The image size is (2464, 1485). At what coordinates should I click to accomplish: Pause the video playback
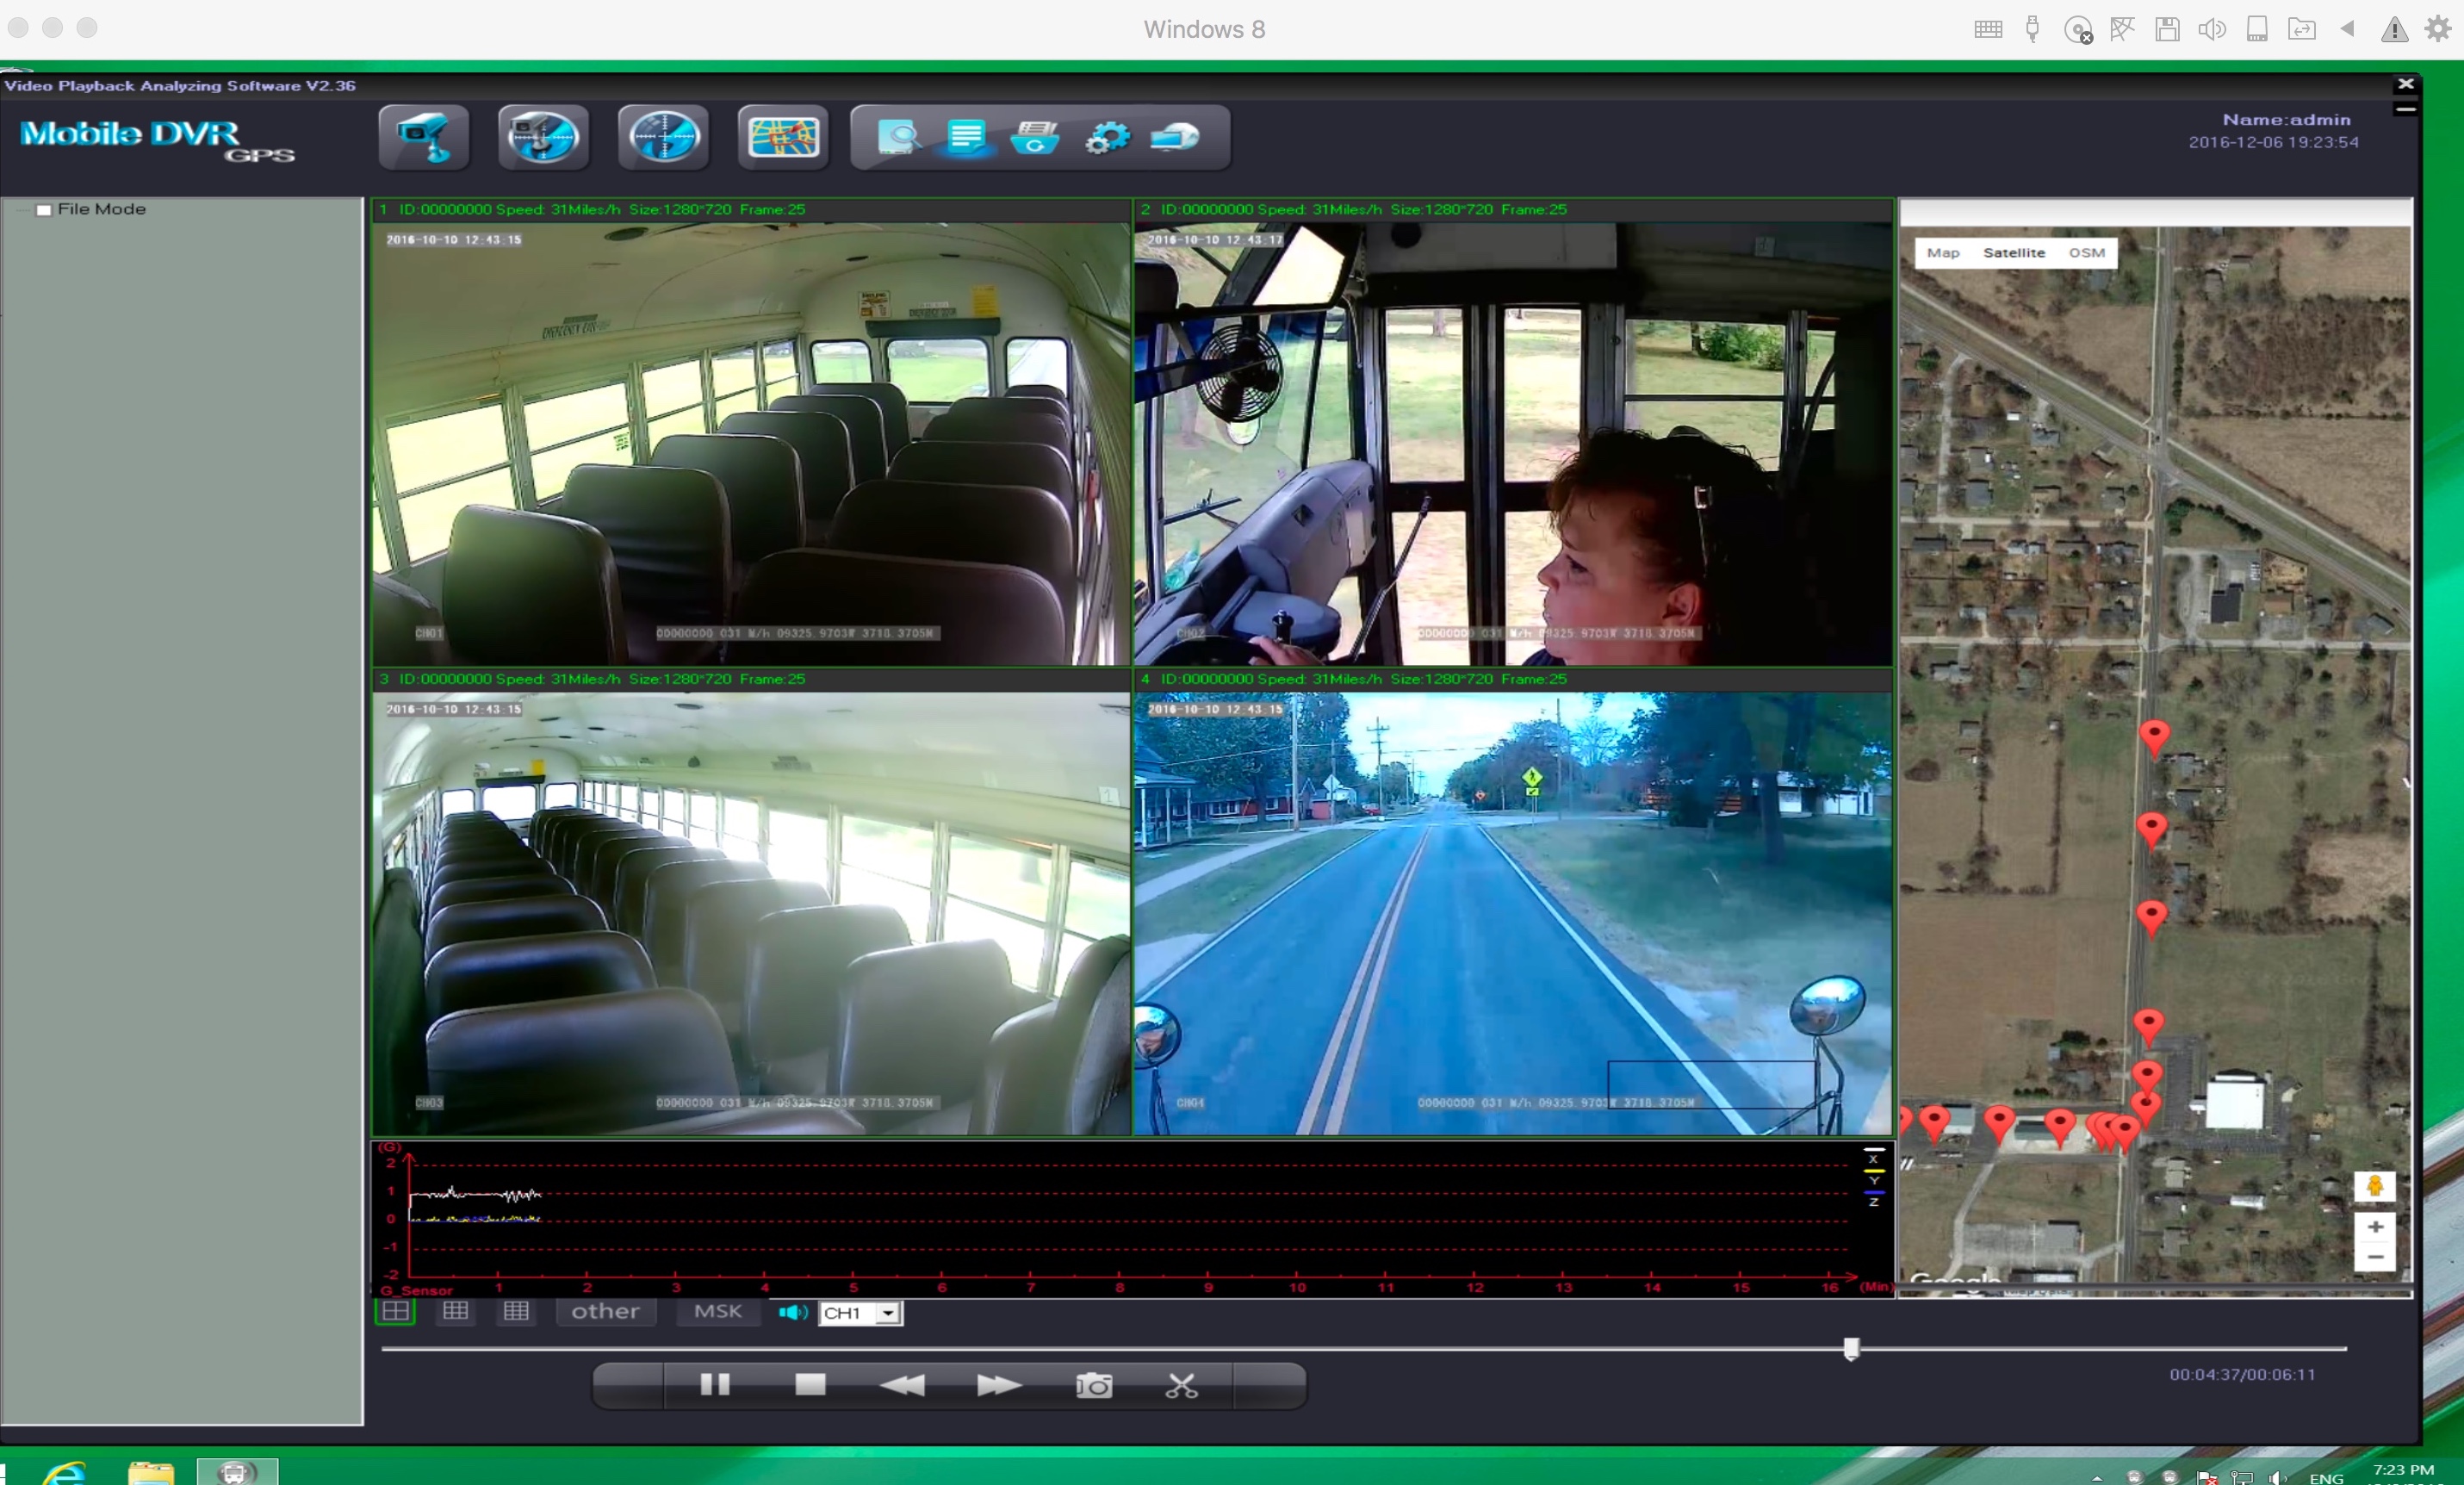point(714,1386)
